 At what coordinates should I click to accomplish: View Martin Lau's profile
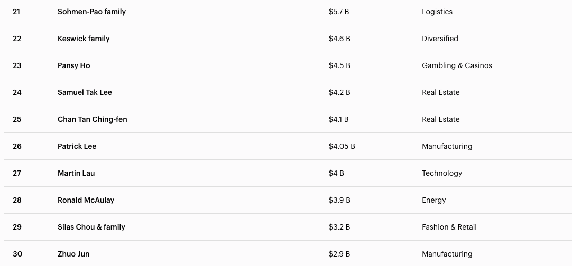tap(76, 173)
